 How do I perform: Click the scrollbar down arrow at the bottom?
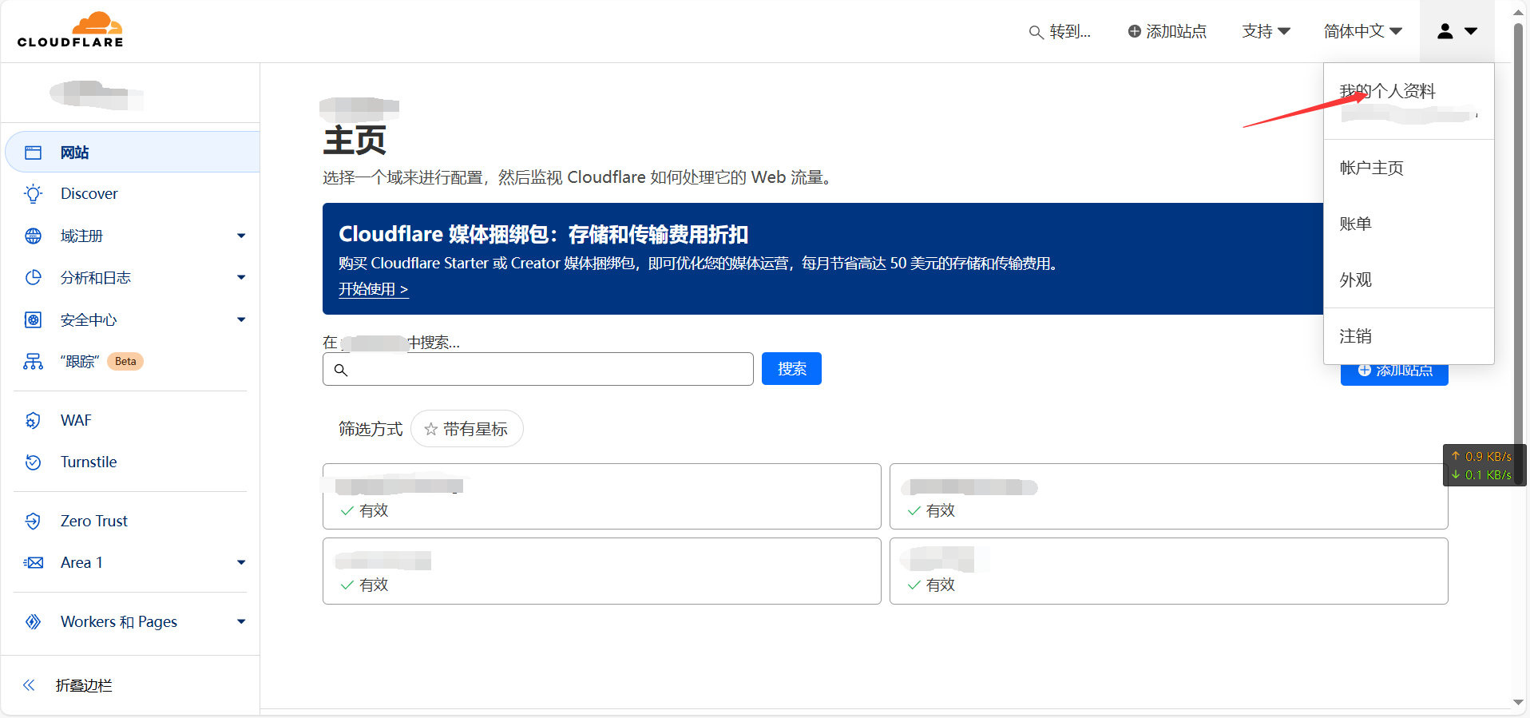[1518, 703]
